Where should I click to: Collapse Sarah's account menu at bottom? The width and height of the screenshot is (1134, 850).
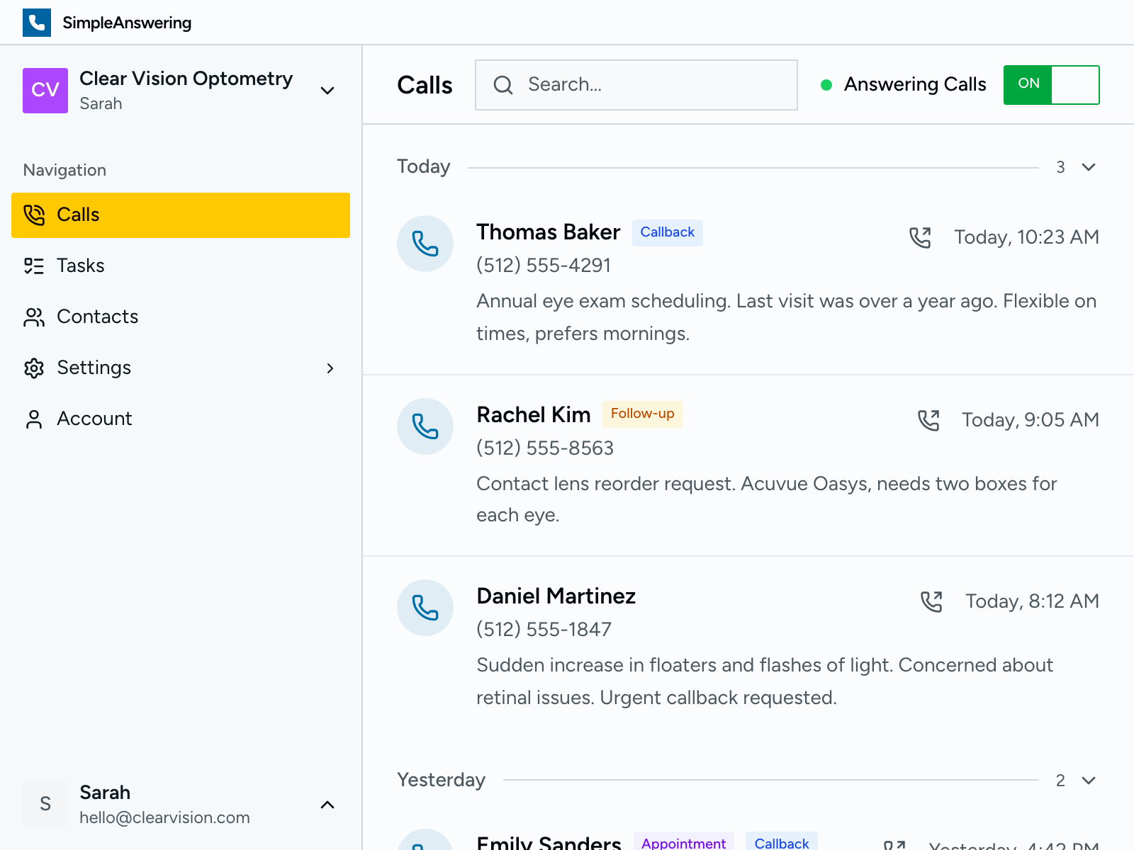pyautogui.click(x=327, y=805)
